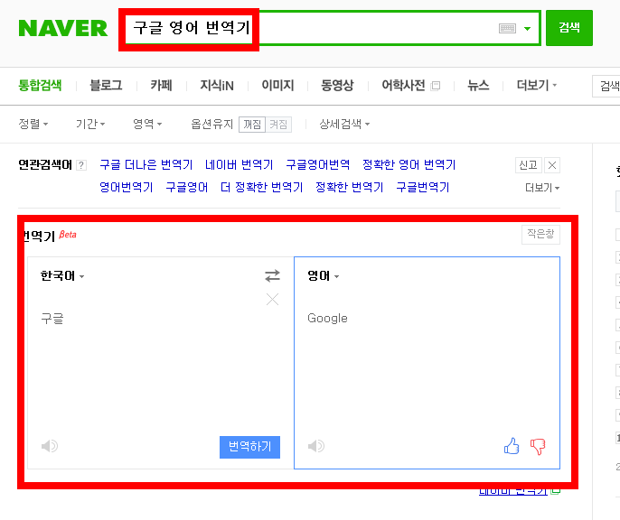The height and width of the screenshot is (520, 620).
Task: Open the 한국어 source language dropdown
Action: pyautogui.click(x=62, y=276)
